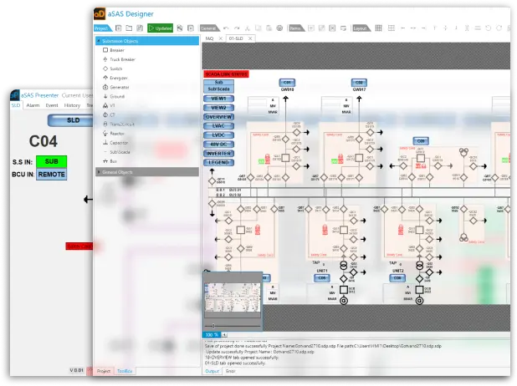
Task: Switch to the Project panel tab
Action: [104, 371]
